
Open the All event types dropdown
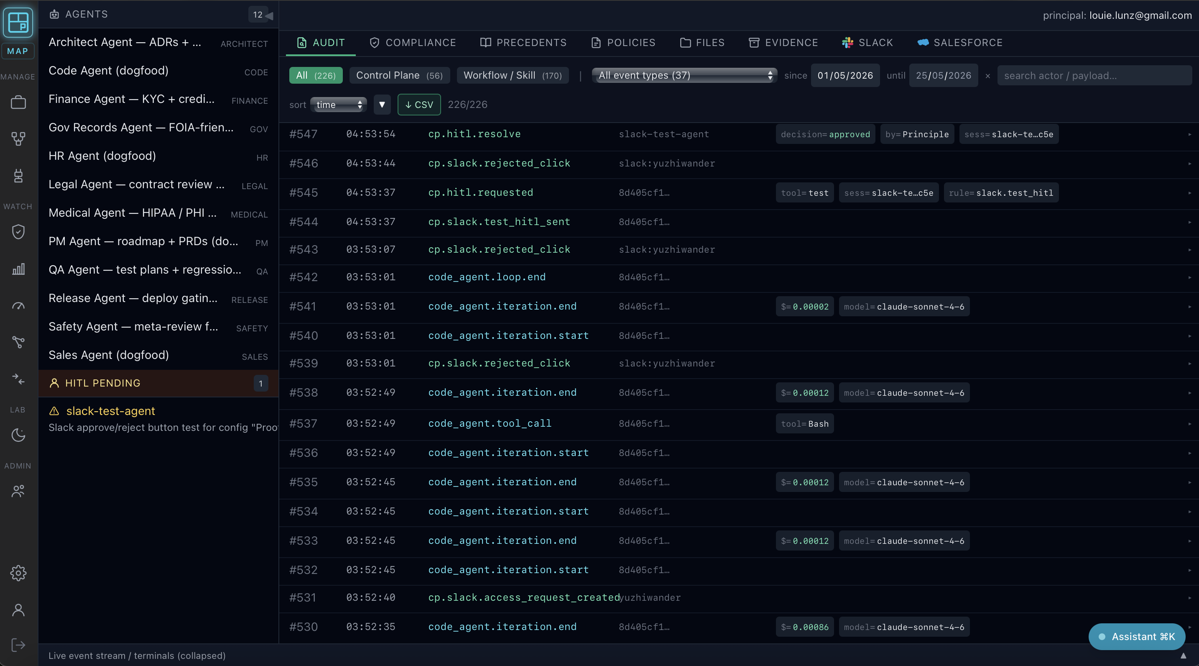(684, 75)
